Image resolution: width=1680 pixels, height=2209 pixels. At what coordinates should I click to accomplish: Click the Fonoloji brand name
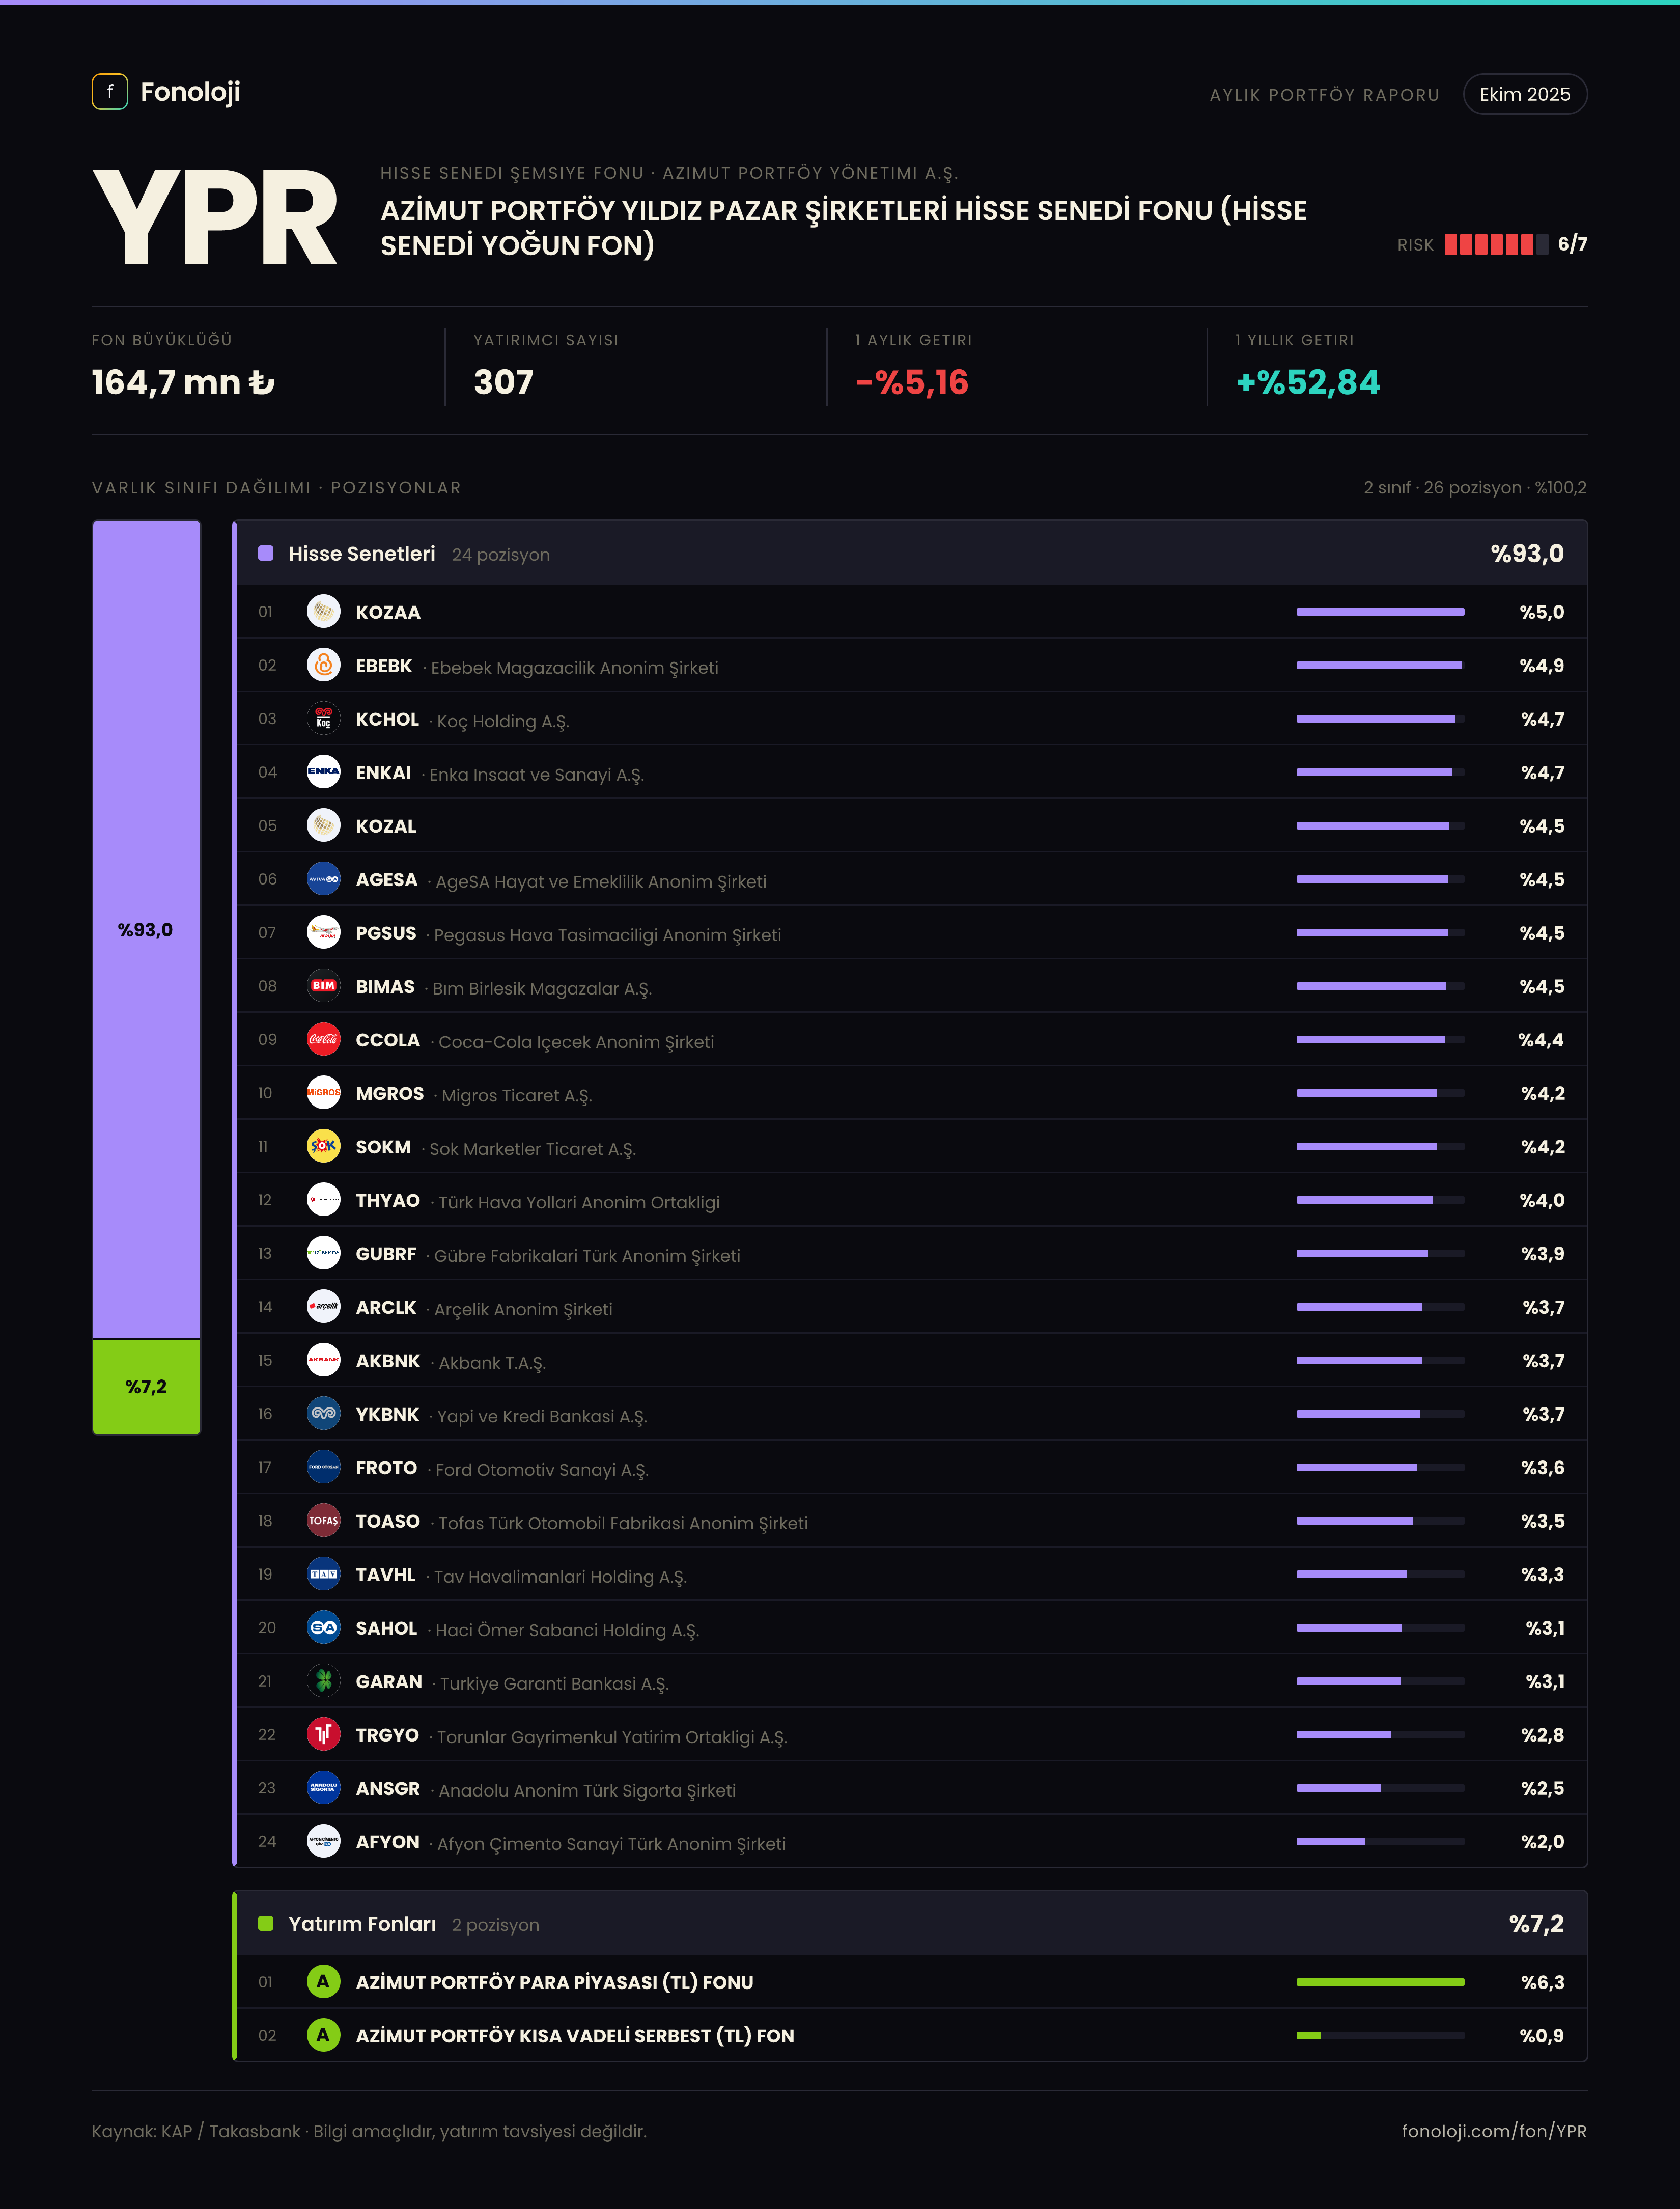190,92
